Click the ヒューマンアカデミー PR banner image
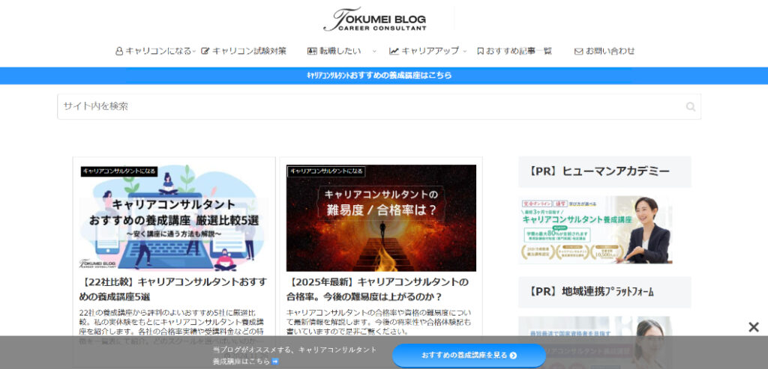Screen dimensions: 768x369 pyautogui.click(x=595, y=230)
